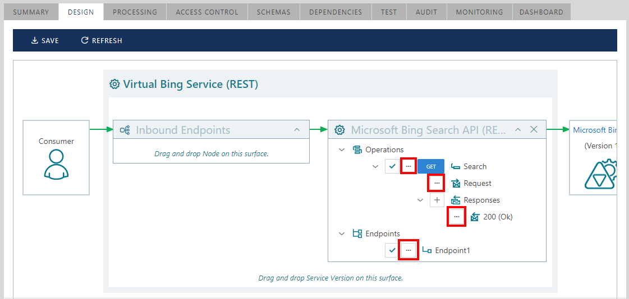Screen dimensions: 629x299
Task: Open the ellipsis menu for Search operation
Action: (408, 166)
